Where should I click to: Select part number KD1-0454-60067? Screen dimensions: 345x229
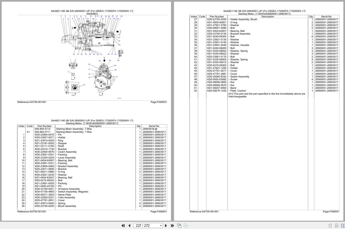pos(45,160)
